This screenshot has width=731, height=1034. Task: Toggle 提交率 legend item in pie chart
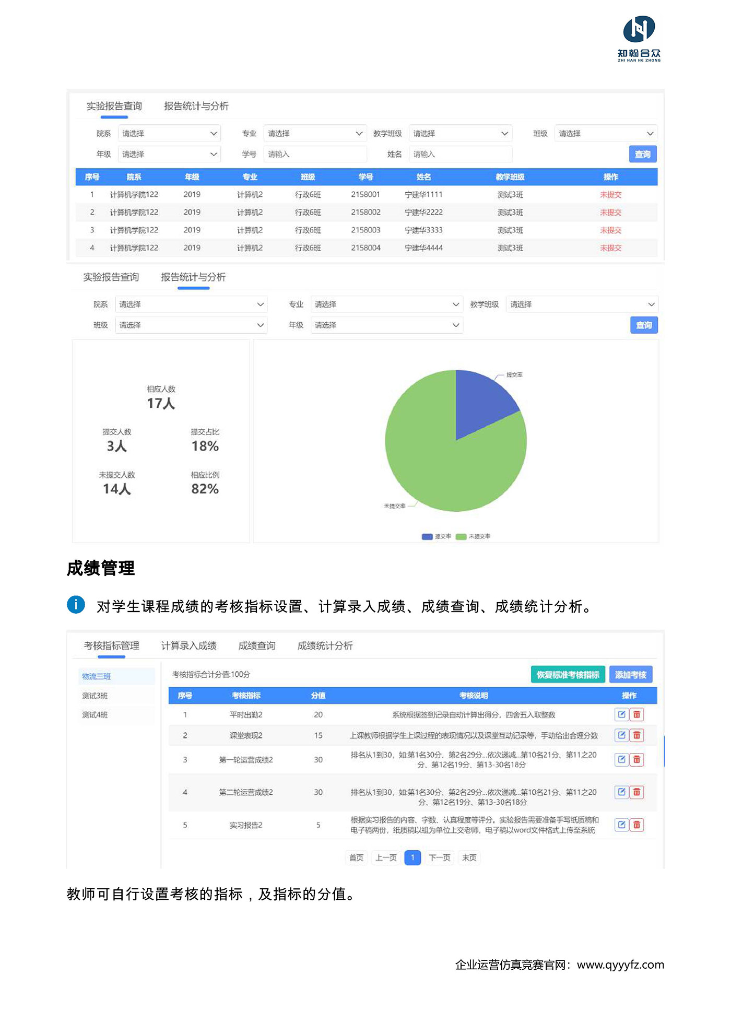click(437, 536)
